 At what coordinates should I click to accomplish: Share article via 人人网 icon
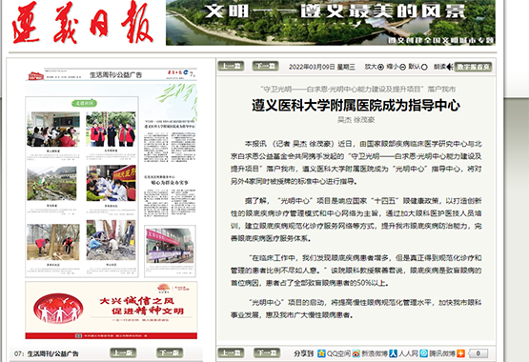(x=393, y=353)
